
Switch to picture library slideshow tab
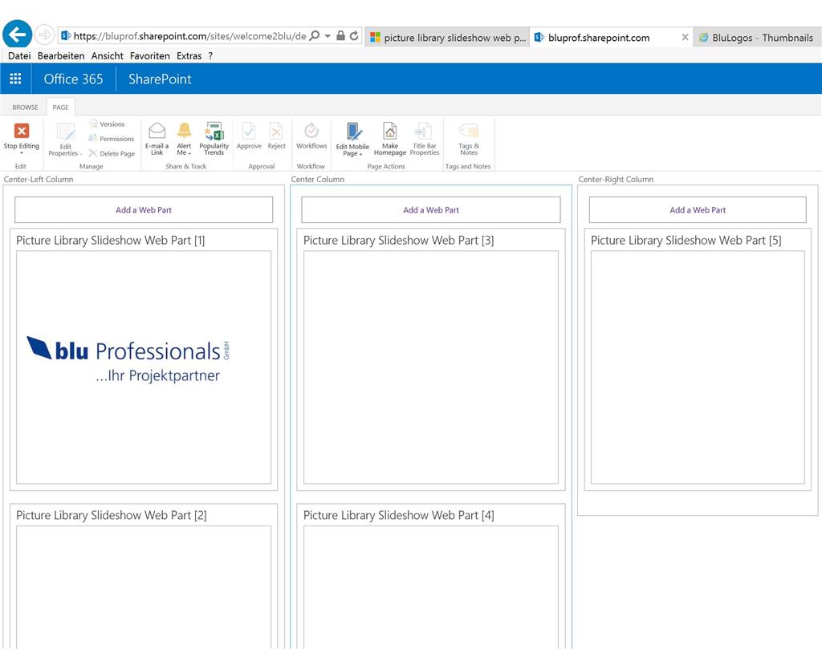(x=447, y=37)
